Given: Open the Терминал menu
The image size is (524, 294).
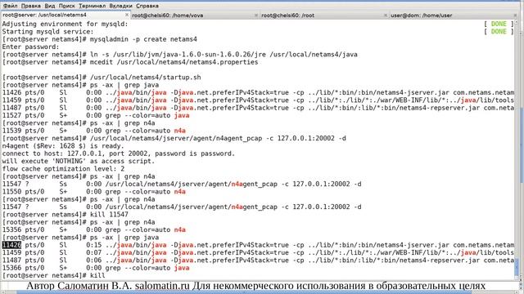Looking at the screenshot, I should pos(92,6).
